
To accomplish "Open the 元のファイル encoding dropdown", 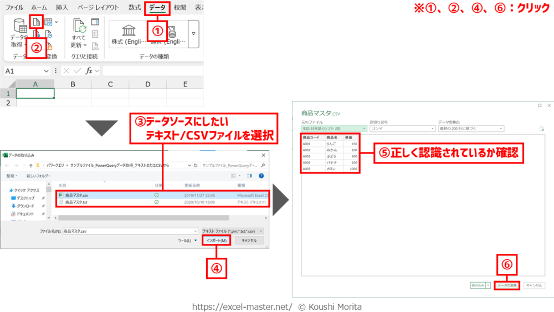I will (x=334, y=129).
